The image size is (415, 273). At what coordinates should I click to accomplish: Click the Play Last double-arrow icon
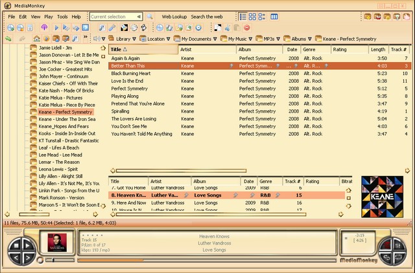76,27
